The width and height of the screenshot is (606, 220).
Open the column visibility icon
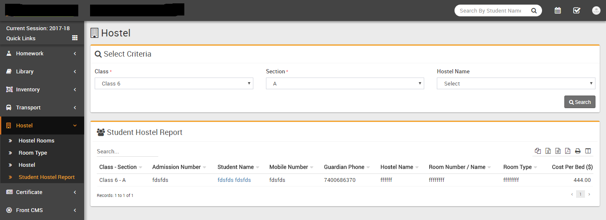(588, 151)
